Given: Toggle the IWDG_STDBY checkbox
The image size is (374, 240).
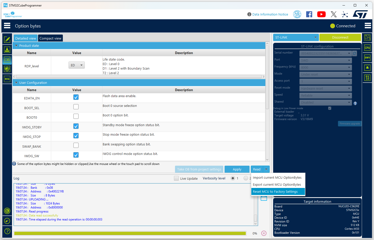Looking at the screenshot, I should pos(76,126).
